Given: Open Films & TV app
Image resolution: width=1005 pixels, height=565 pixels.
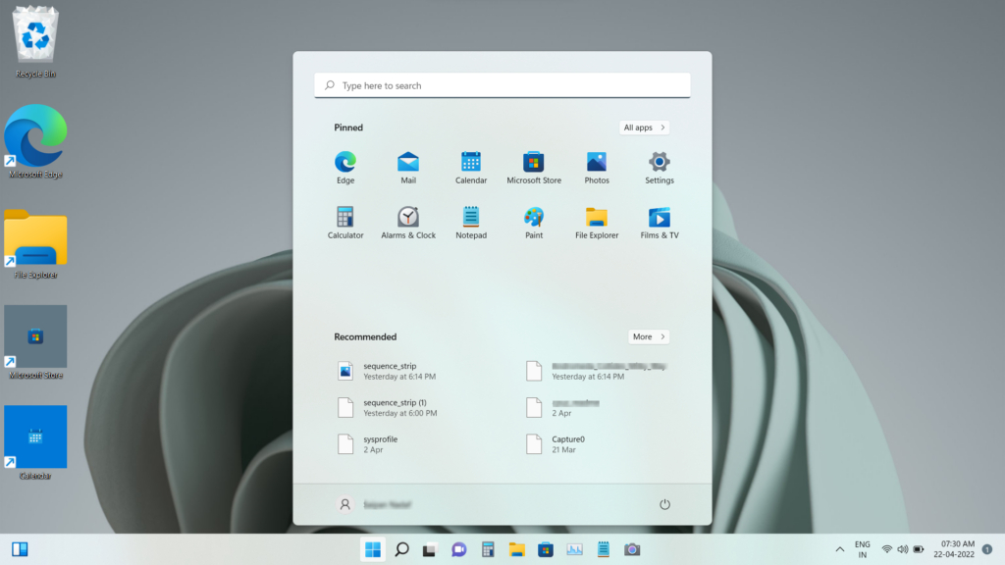Looking at the screenshot, I should [660, 221].
